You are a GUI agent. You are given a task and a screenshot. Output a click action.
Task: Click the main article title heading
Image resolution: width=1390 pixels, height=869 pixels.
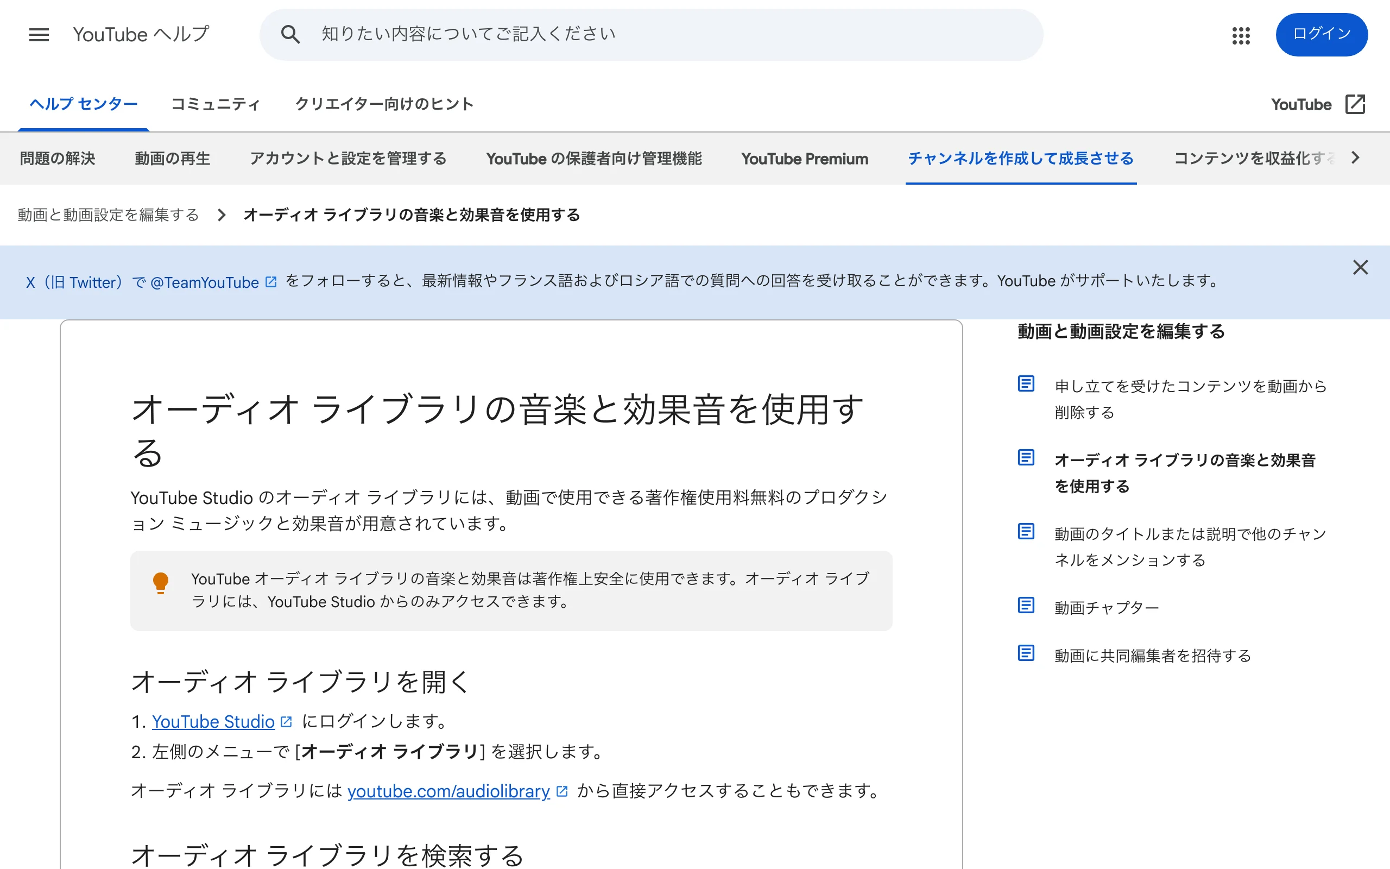pos(497,431)
